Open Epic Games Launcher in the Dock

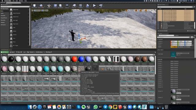(44, 107)
